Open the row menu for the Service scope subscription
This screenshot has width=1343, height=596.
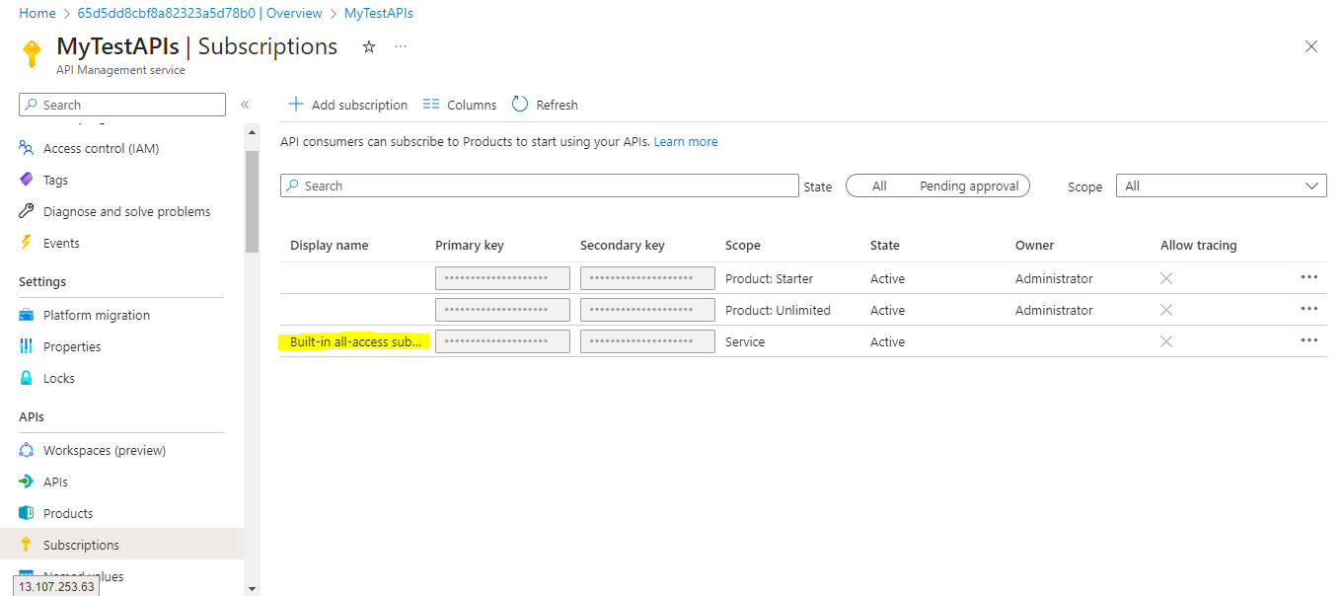[x=1309, y=340]
